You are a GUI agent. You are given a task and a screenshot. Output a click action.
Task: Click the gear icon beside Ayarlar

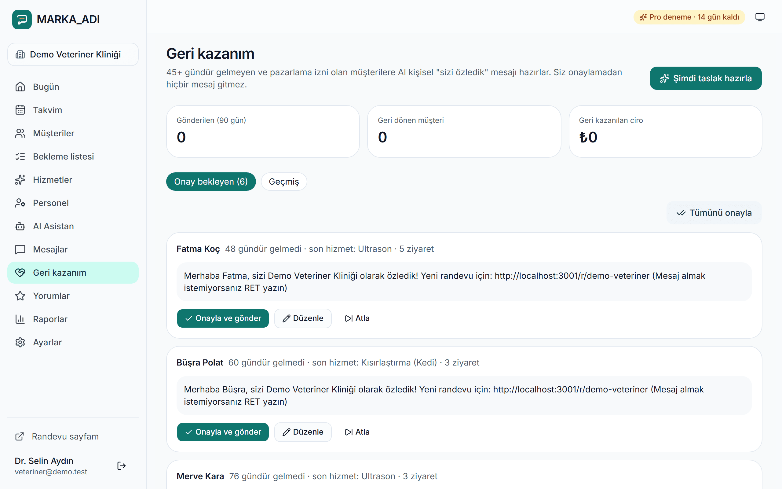pyautogui.click(x=20, y=342)
